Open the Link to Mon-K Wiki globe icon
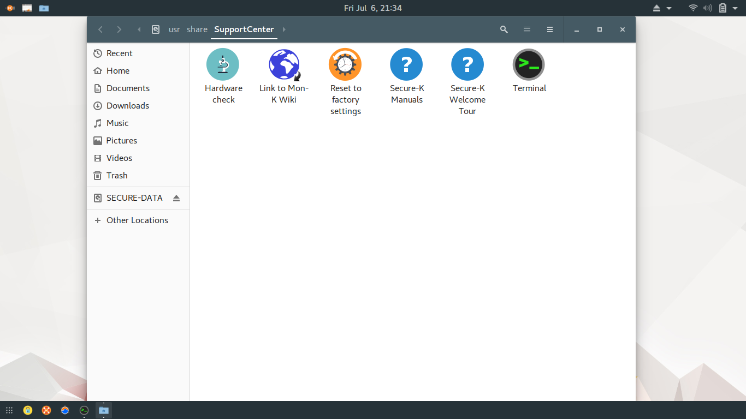 click(284, 64)
